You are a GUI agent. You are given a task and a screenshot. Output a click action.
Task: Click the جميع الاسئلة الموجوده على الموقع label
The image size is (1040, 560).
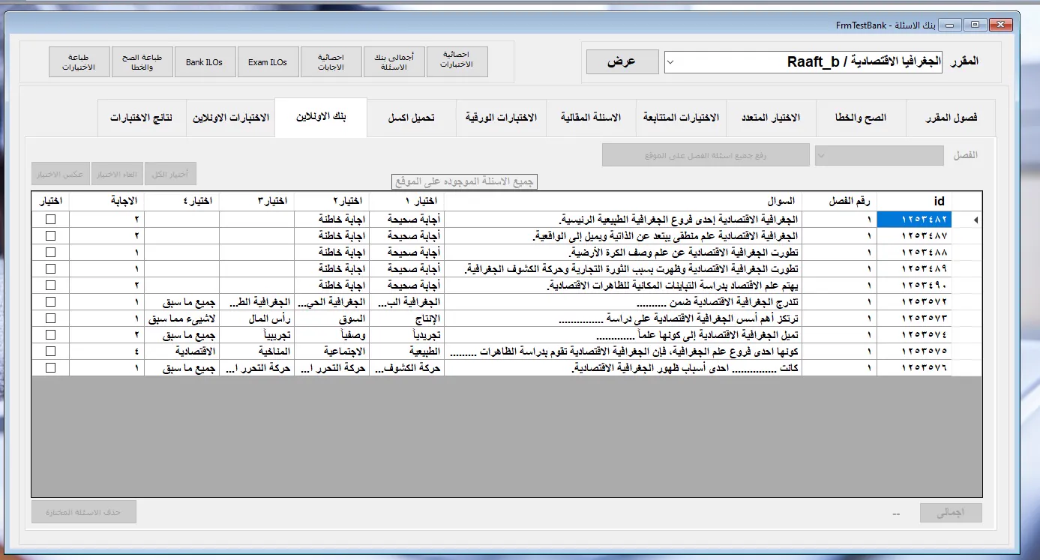pos(465,181)
